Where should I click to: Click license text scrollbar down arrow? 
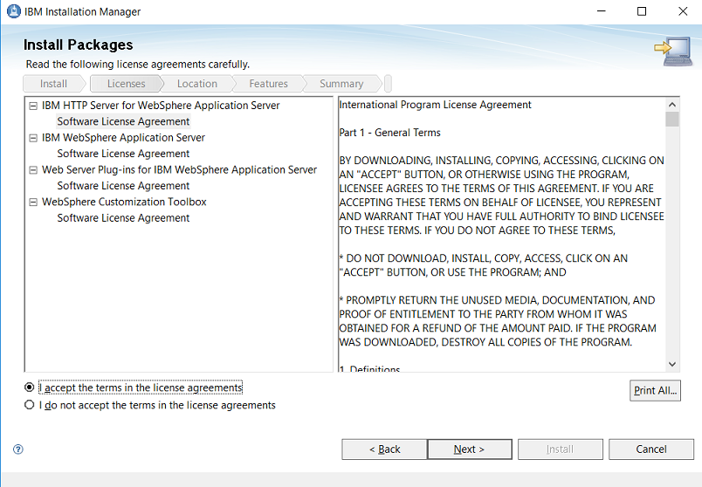tap(672, 364)
